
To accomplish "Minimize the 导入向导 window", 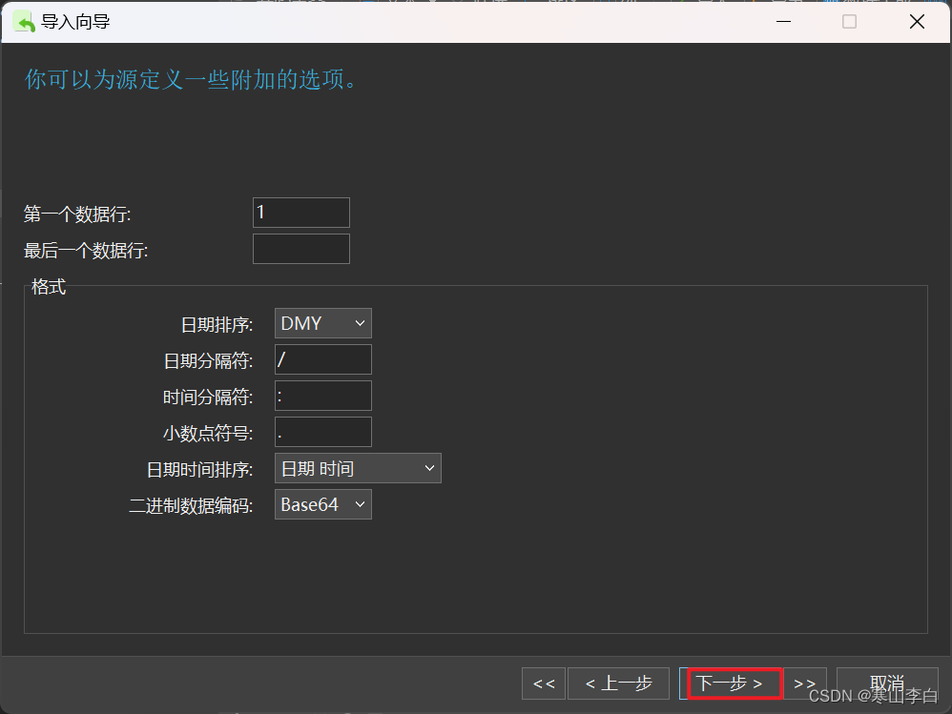I will [x=783, y=21].
